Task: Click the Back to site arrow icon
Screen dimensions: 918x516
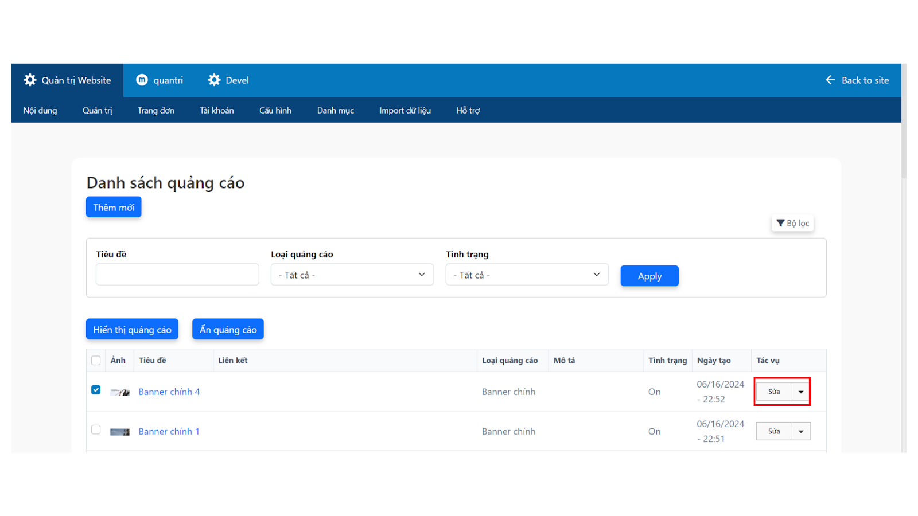Action: (x=830, y=80)
